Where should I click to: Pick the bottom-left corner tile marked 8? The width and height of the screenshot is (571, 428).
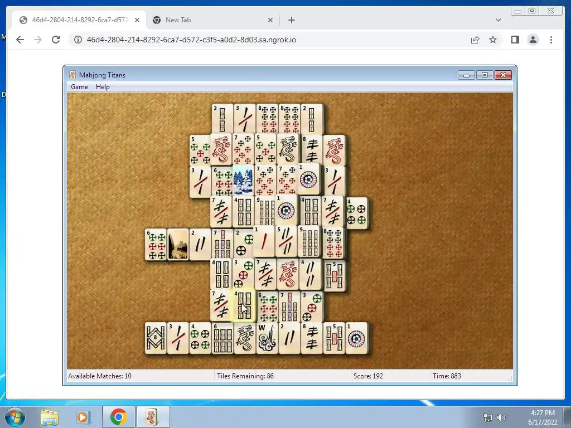point(156,338)
